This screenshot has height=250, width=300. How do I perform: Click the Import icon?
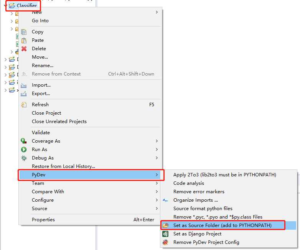(24, 85)
